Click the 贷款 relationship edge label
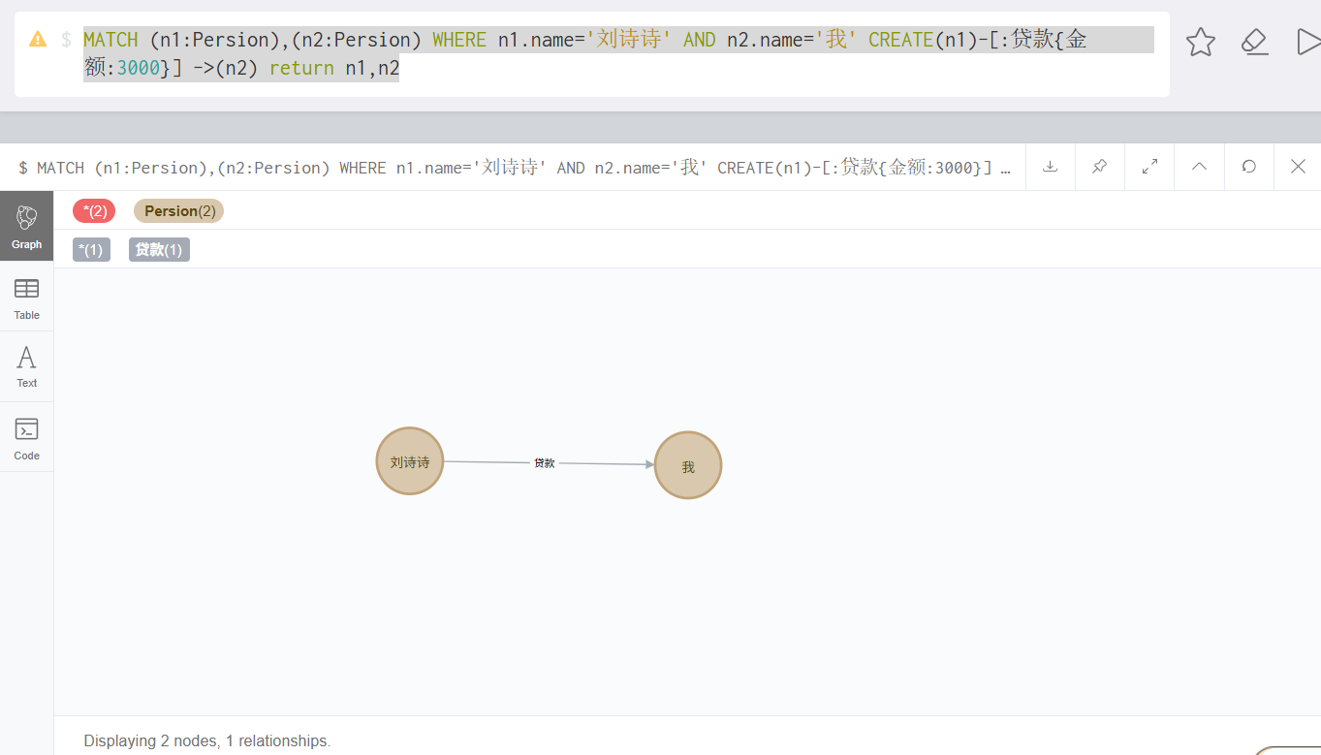The width and height of the screenshot is (1321, 755). tap(545, 463)
